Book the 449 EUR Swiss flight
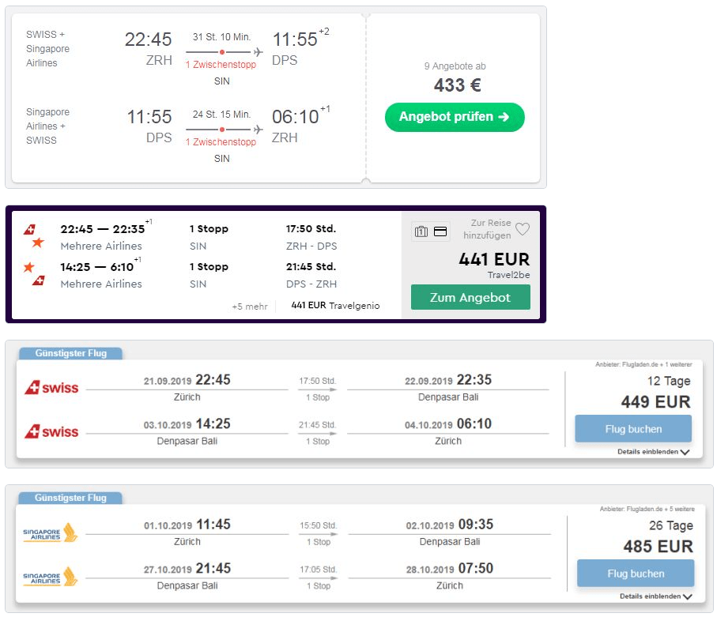Image resolution: width=717 pixels, height=617 pixels. (x=633, y=429)
